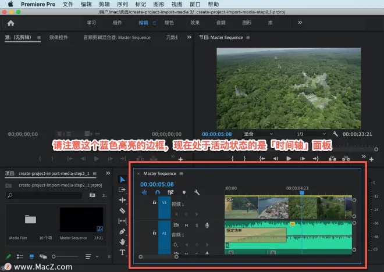384x272 pixels.
Task: Select the Master Sequence thumbnail
Action: pyautogui.click(x=81, y=220)
